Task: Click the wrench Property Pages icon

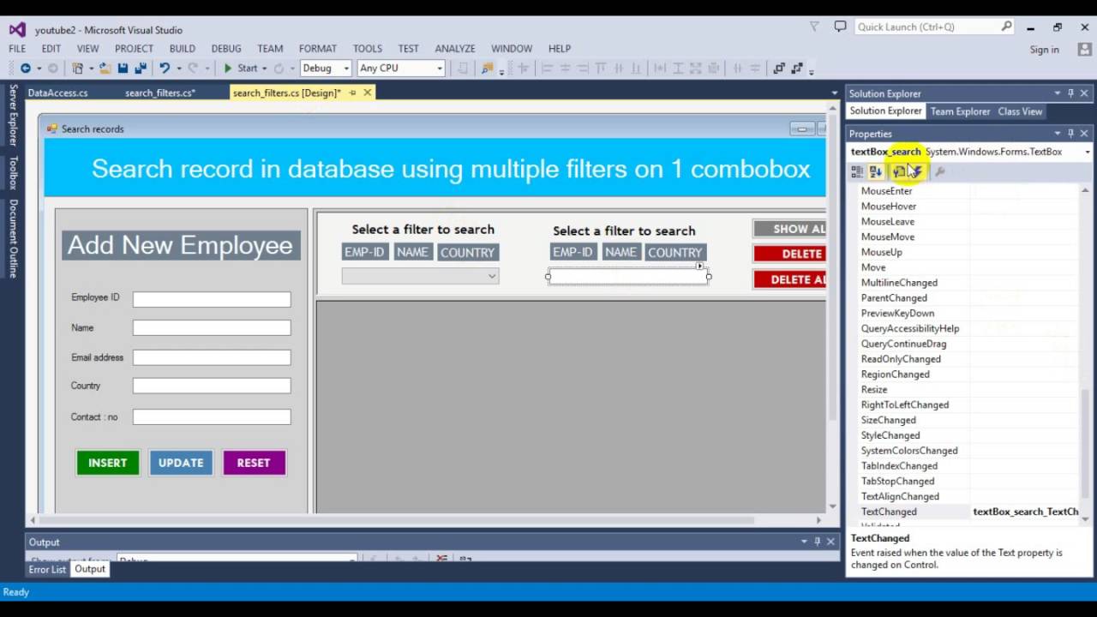Action: pyautogui.click(x=940, y=172)
